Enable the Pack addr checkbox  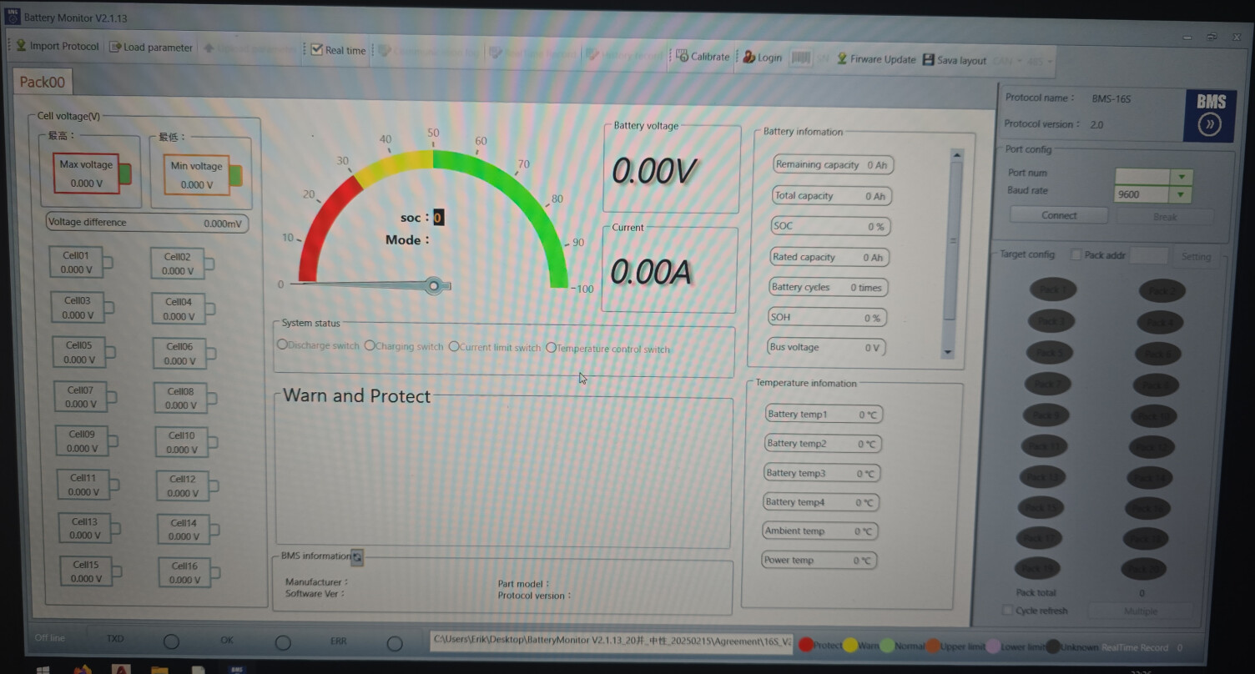pos(1076,255)
